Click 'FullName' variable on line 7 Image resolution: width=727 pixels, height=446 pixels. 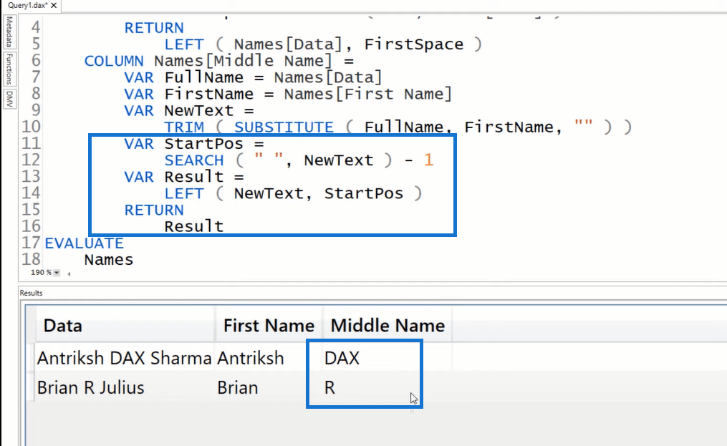click(x=203, y=77)
